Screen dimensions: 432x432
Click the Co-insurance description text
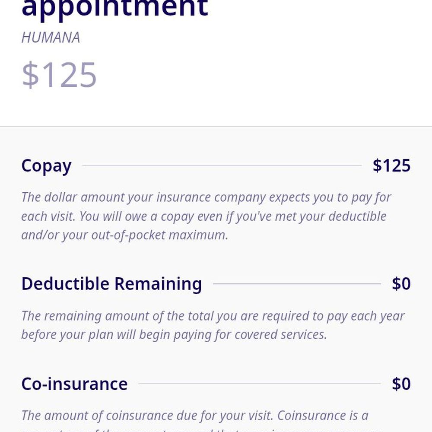click(195, 420)
